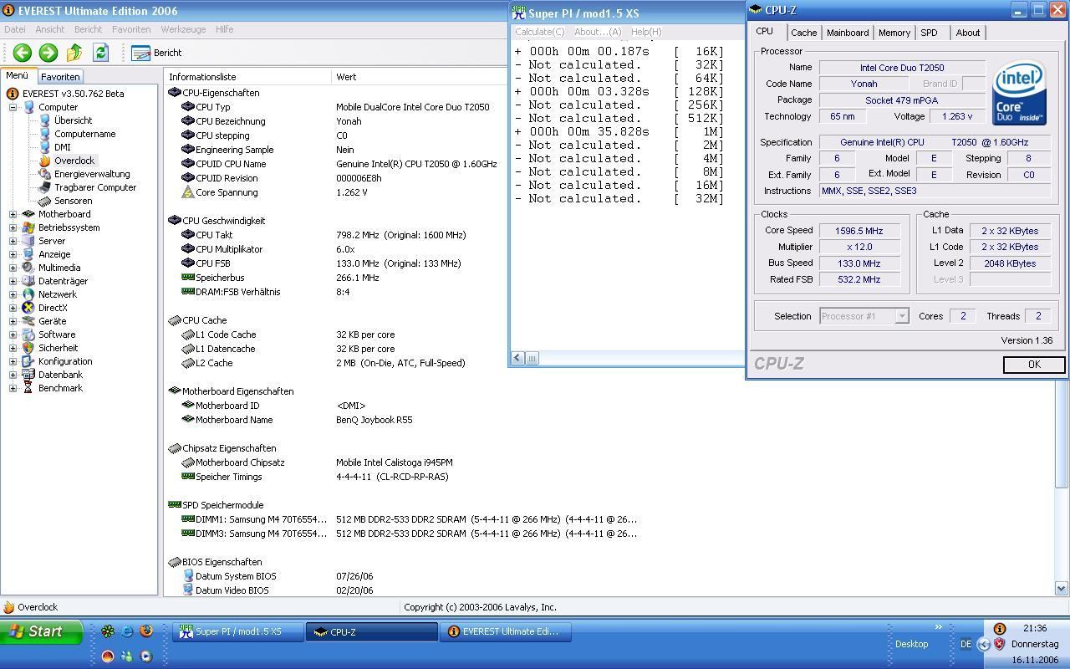The image size is (1070, 669).
Task: Open the Werkzeuge menu in EVEREST
Action: (183, 29)
